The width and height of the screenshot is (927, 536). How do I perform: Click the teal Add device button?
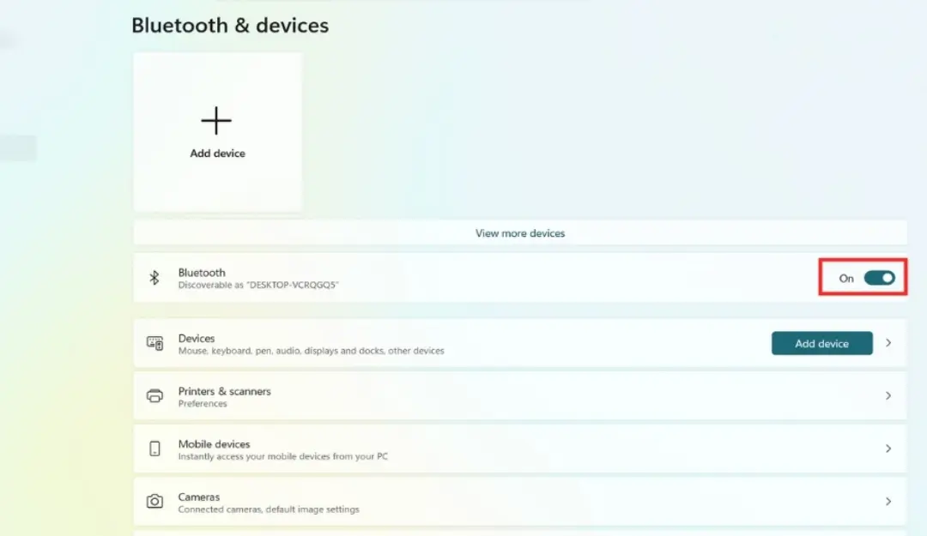pos(821,343)
